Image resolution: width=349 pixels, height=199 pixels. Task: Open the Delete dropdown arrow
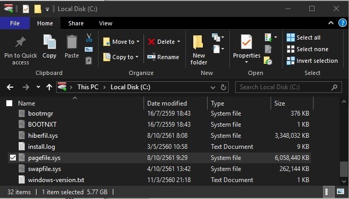[x=178, y=42]
